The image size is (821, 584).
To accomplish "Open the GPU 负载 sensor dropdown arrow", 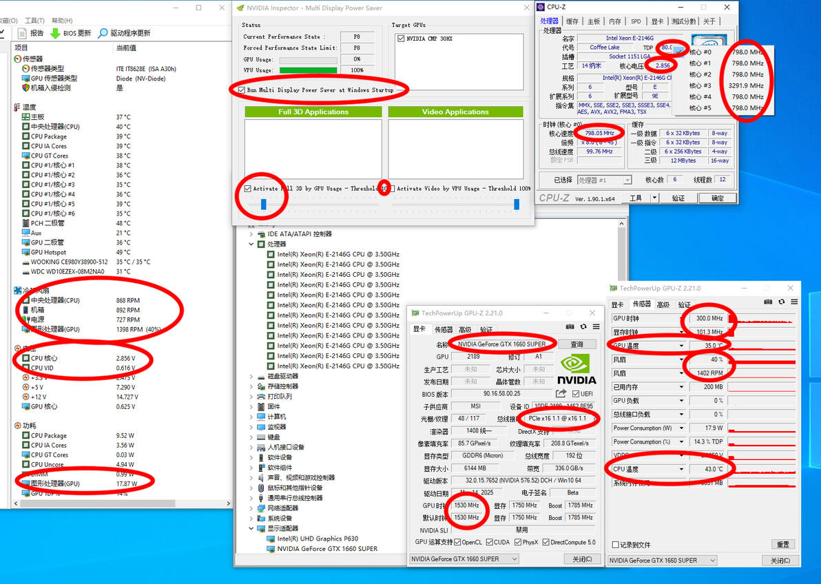I will point(681,401).
